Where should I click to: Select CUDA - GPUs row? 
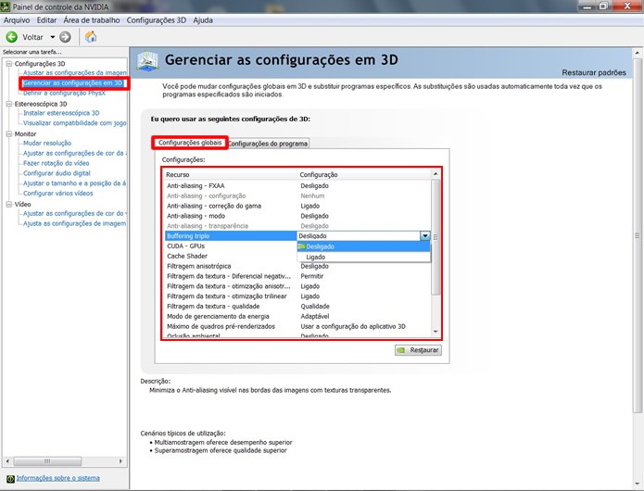pyautogui.click(x=231, y=245)
